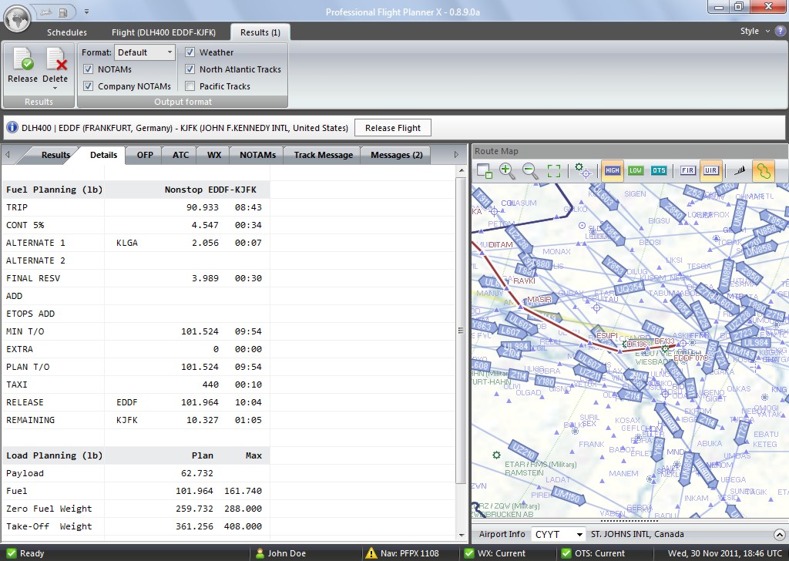Click the map window layout icon
789x561 pixels.
pyautogui.click(x=484, y=171)
